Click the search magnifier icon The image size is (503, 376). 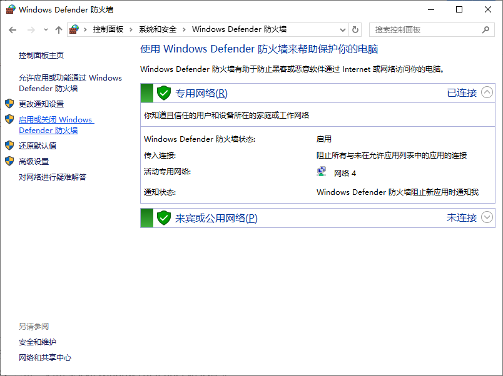pyautogui.click(x=486, y=29)
